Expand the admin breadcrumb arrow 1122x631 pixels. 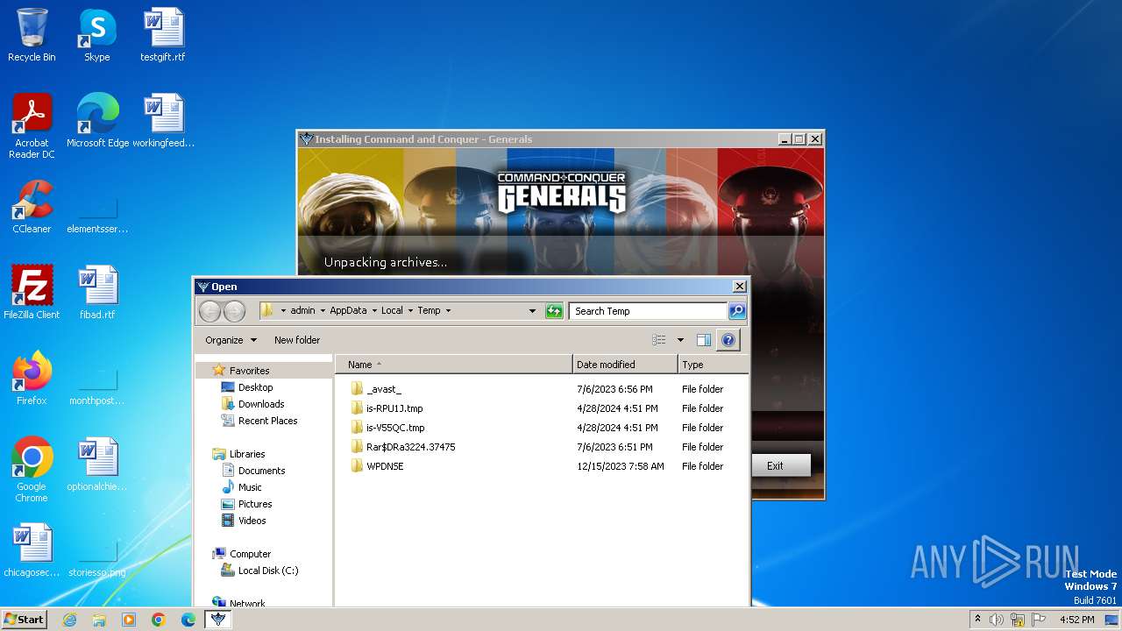tap(323, 311)
